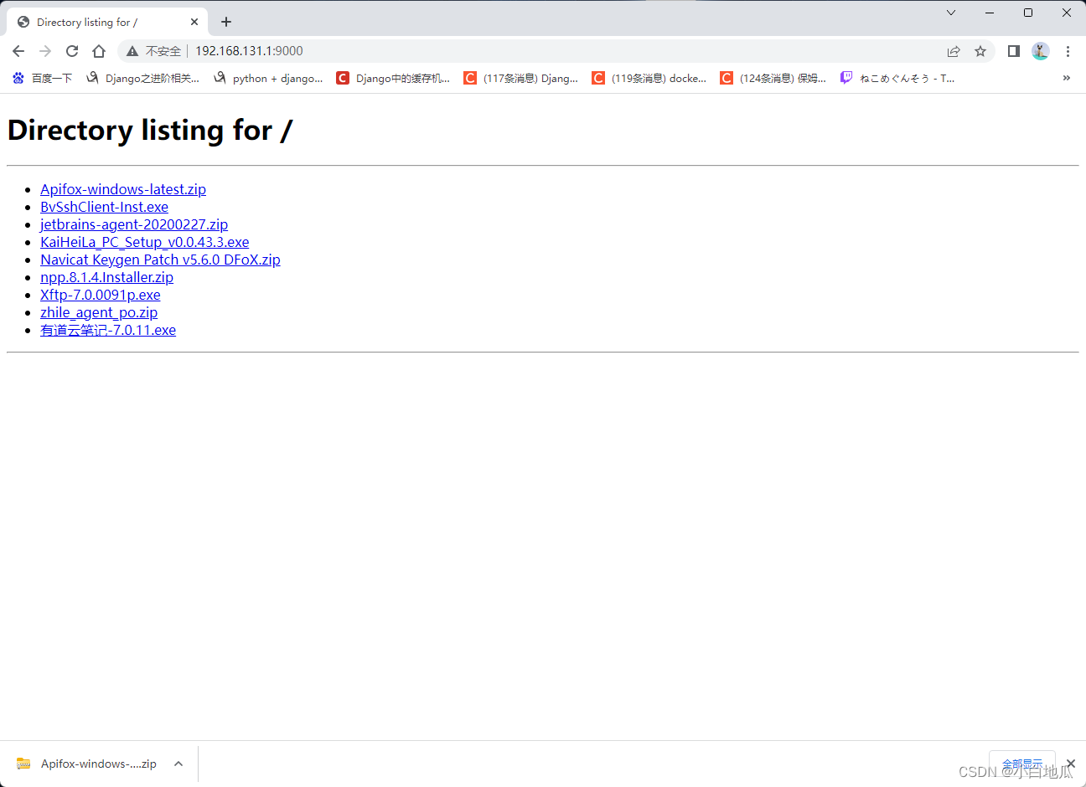This screenshot has height=787, width=1086.
Task: Open the tab search dropdown arrow
Action: click(951, 13)
